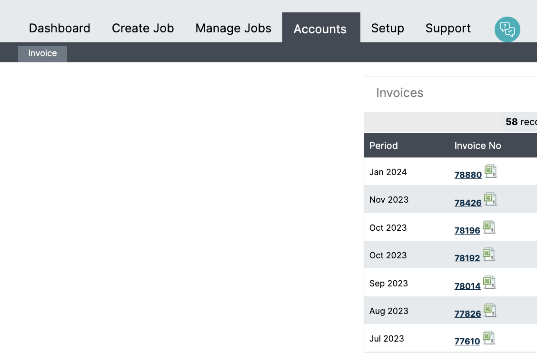This screenshot has width=537, height=353.
Task: Download Excel file for invoice 78196
Action: click(x=489, y=226)
